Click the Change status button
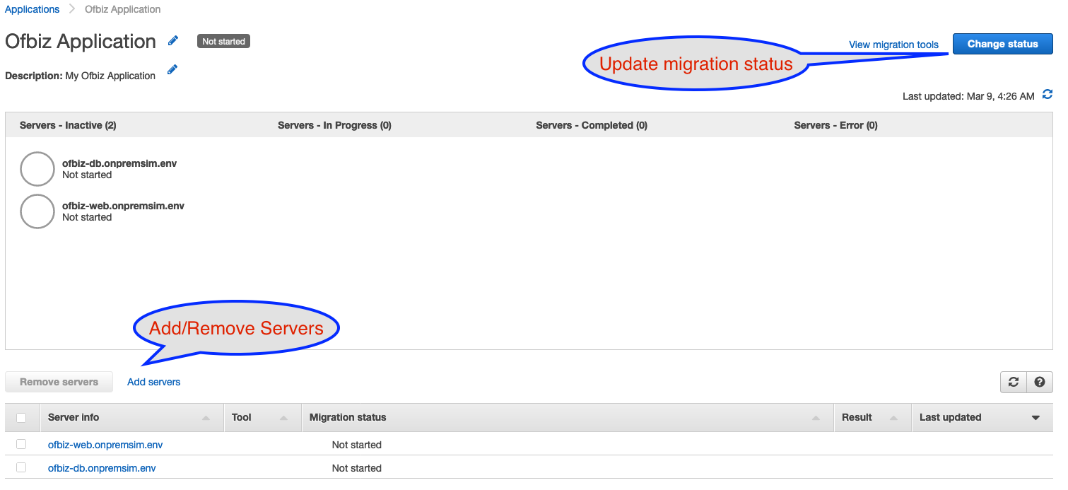The image size is (1068, 490). pyautogui.click(x=1002, y=43)
